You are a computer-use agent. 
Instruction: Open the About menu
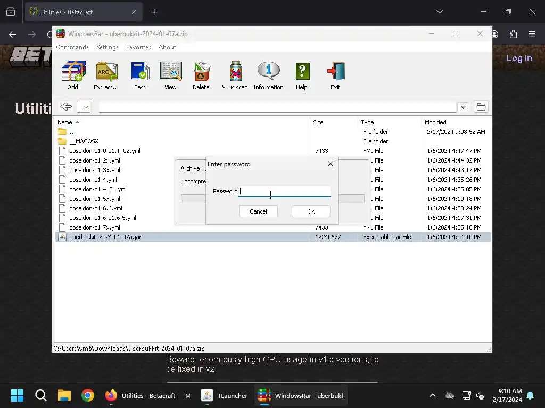pos(167,47)
